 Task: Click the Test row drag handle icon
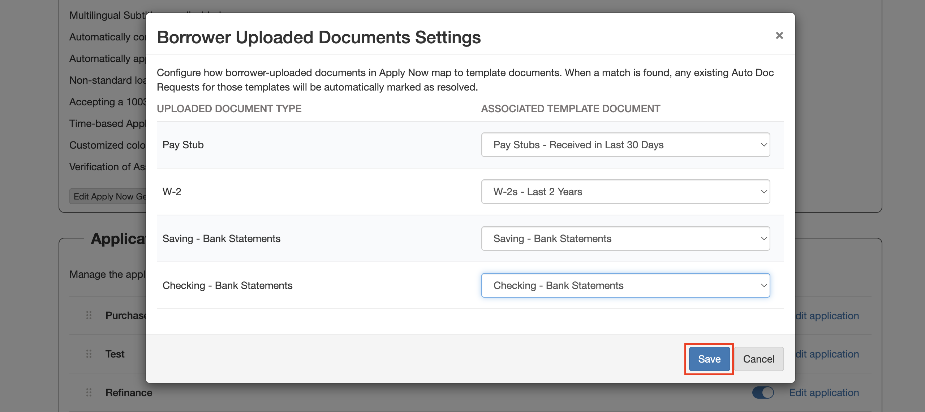click(89, 354)
